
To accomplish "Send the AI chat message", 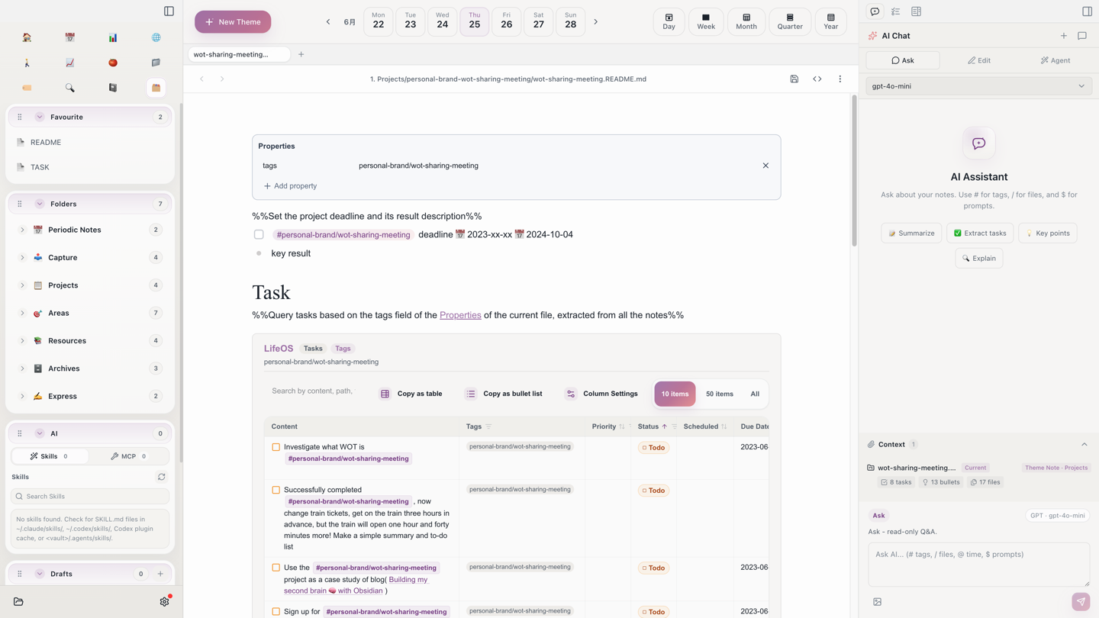I will [x=1081, y=601].
